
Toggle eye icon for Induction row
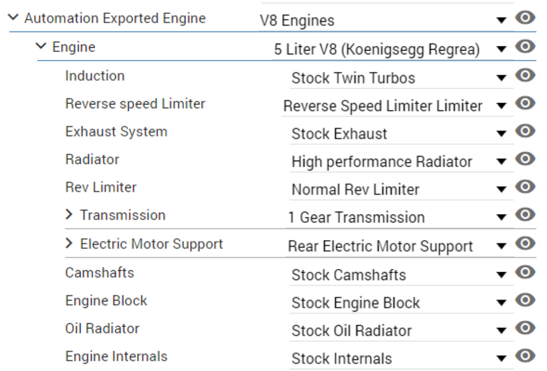[x=525, y=75]
